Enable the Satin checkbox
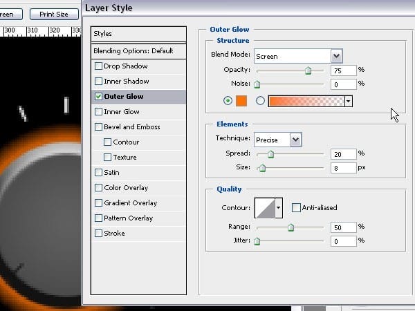The height and width of the screenshot is (311, 415). pyautogui.click(x=98, y=172)
